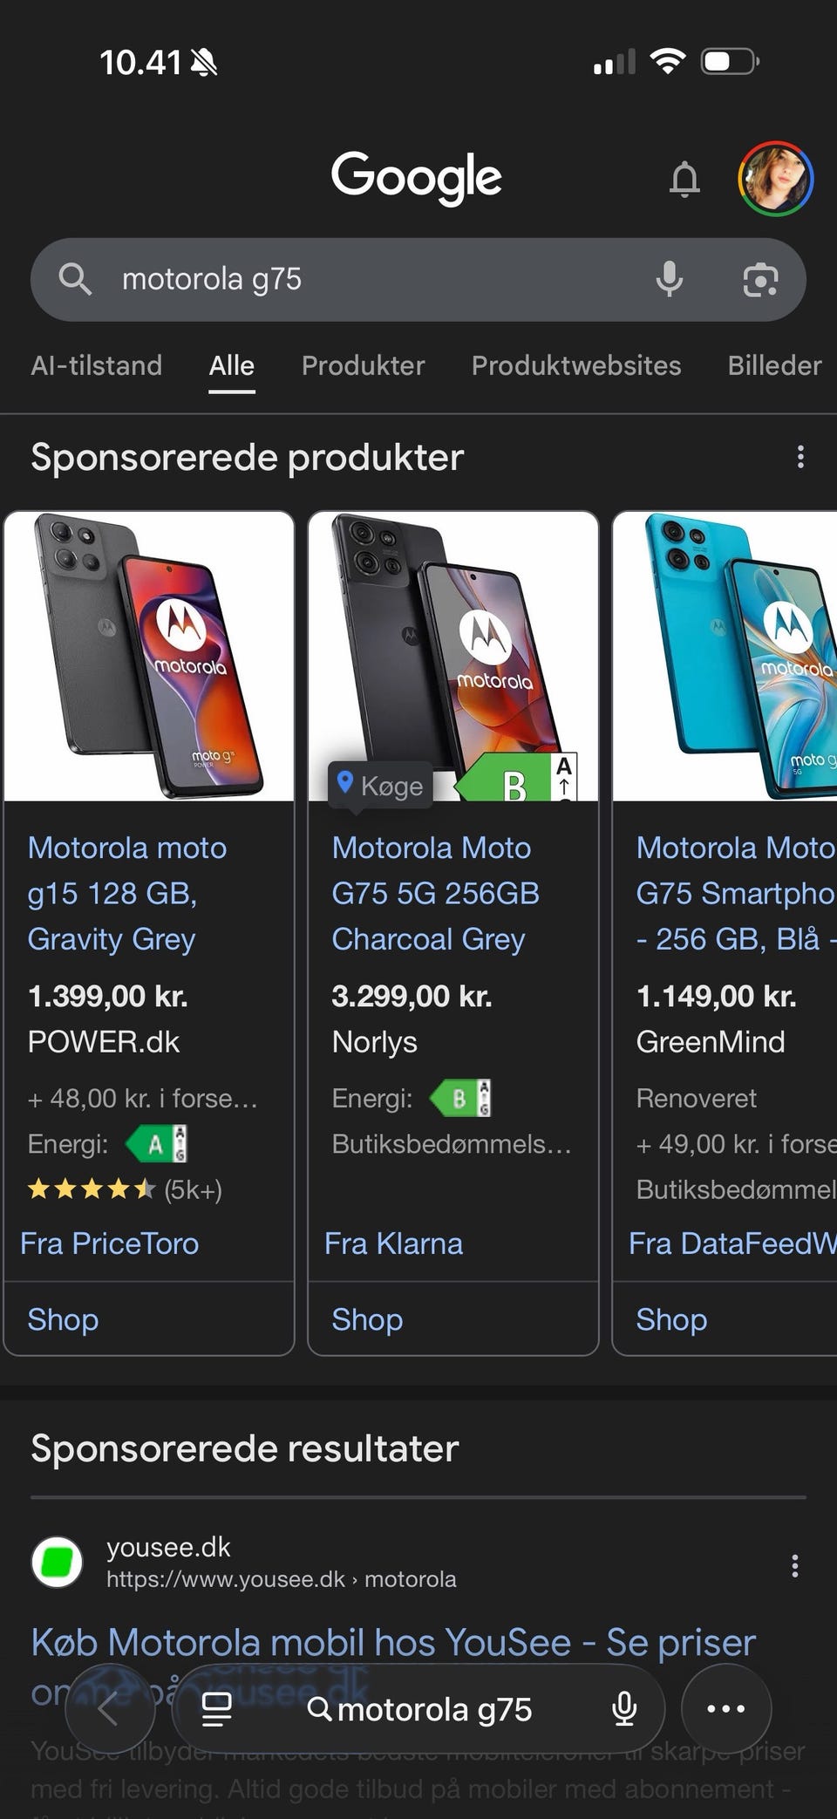Viewport: 837px width, 1819px height.
Task: Open Google Lens camera search
Action: (759, 280)
